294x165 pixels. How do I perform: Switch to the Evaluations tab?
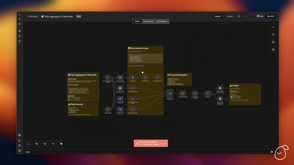[161, 21]
